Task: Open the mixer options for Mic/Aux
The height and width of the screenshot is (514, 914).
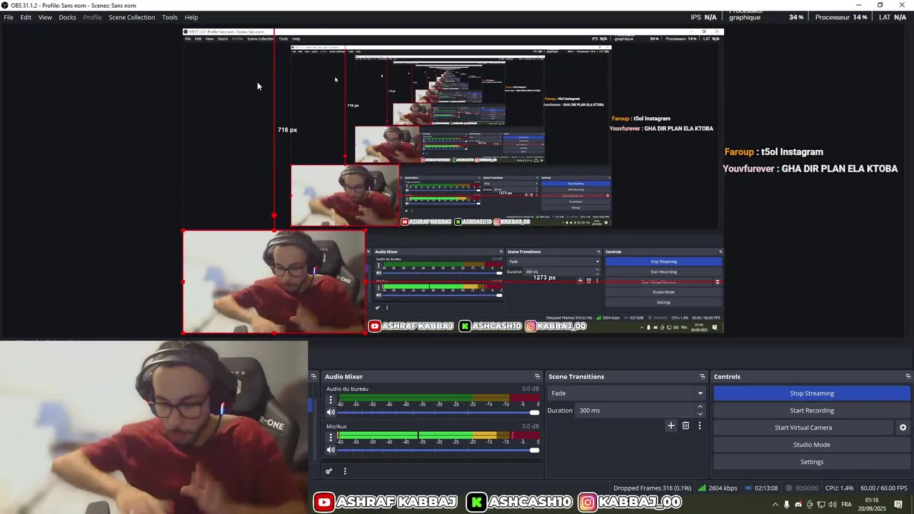Action: pos(331,437)
